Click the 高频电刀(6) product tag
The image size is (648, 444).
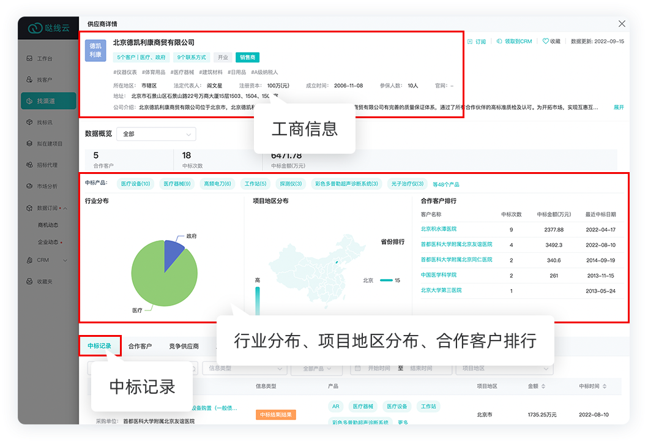[217, 184]
